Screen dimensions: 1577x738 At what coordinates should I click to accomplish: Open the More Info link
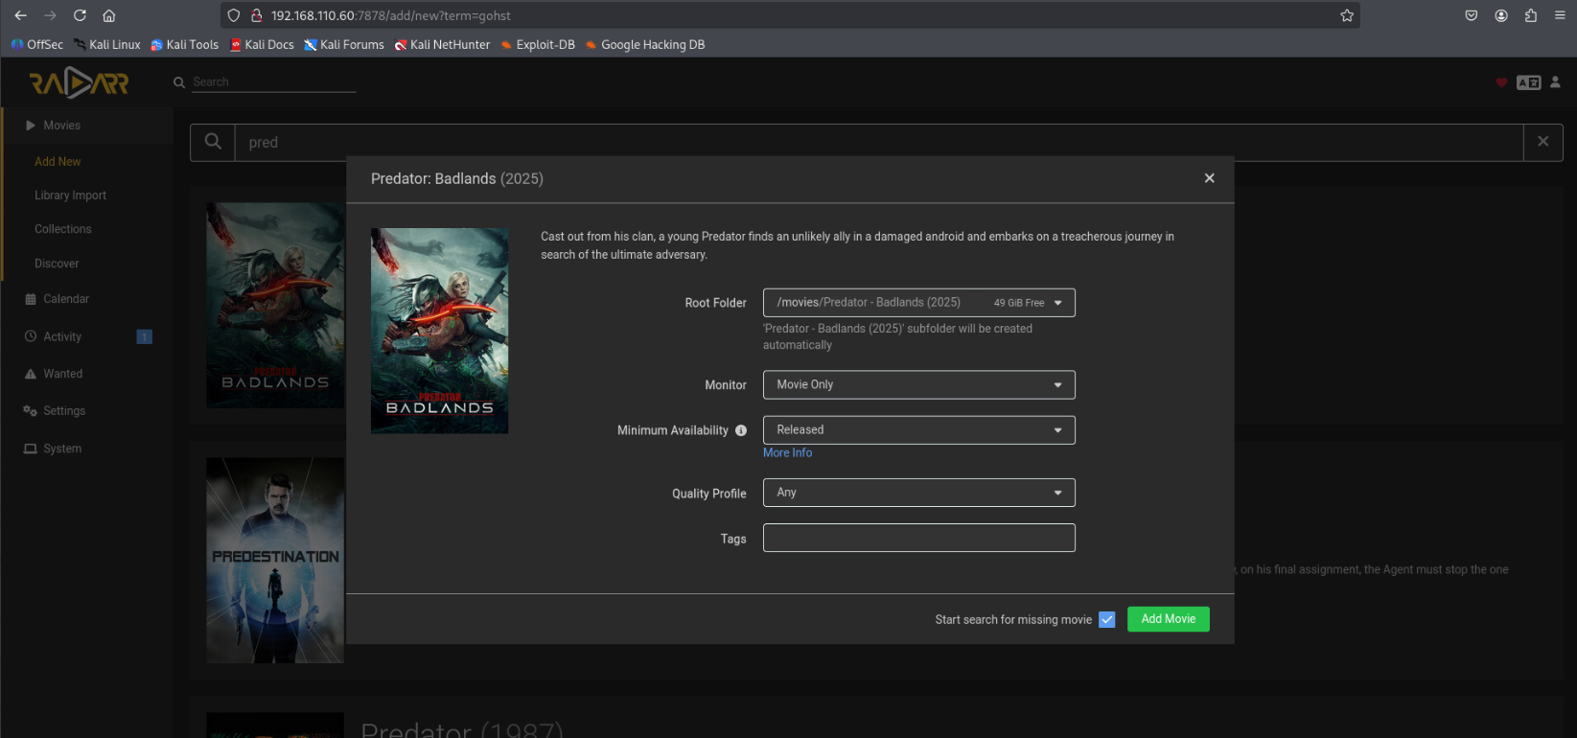[x=787, y=453]
